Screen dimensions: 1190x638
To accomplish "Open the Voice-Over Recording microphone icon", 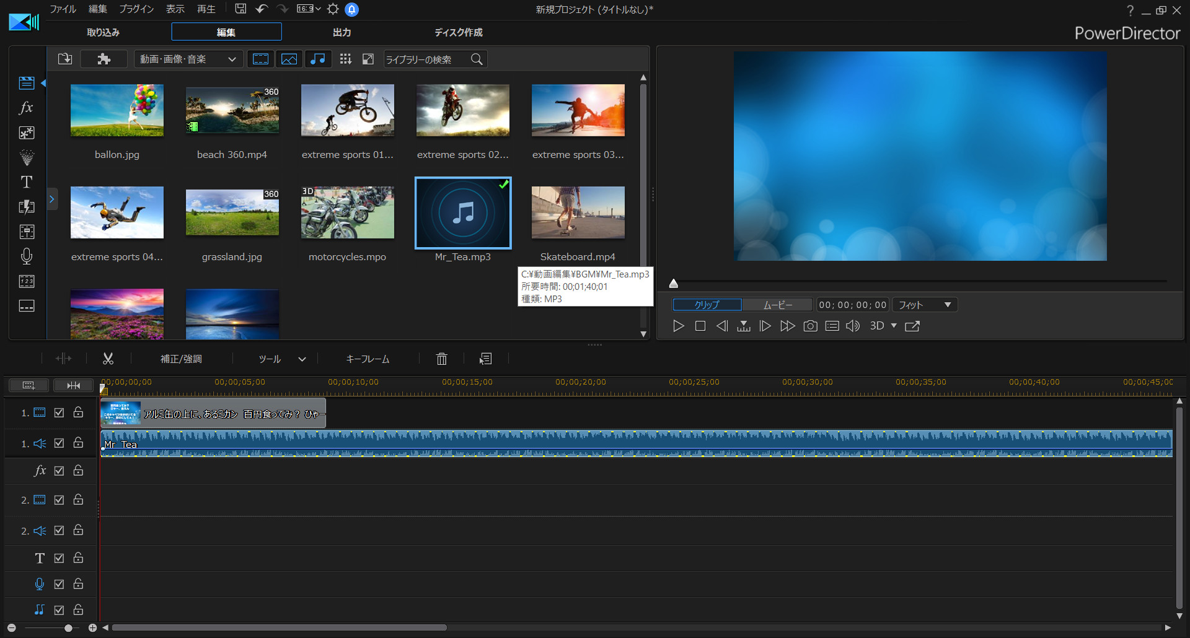I will coord(27,256).
